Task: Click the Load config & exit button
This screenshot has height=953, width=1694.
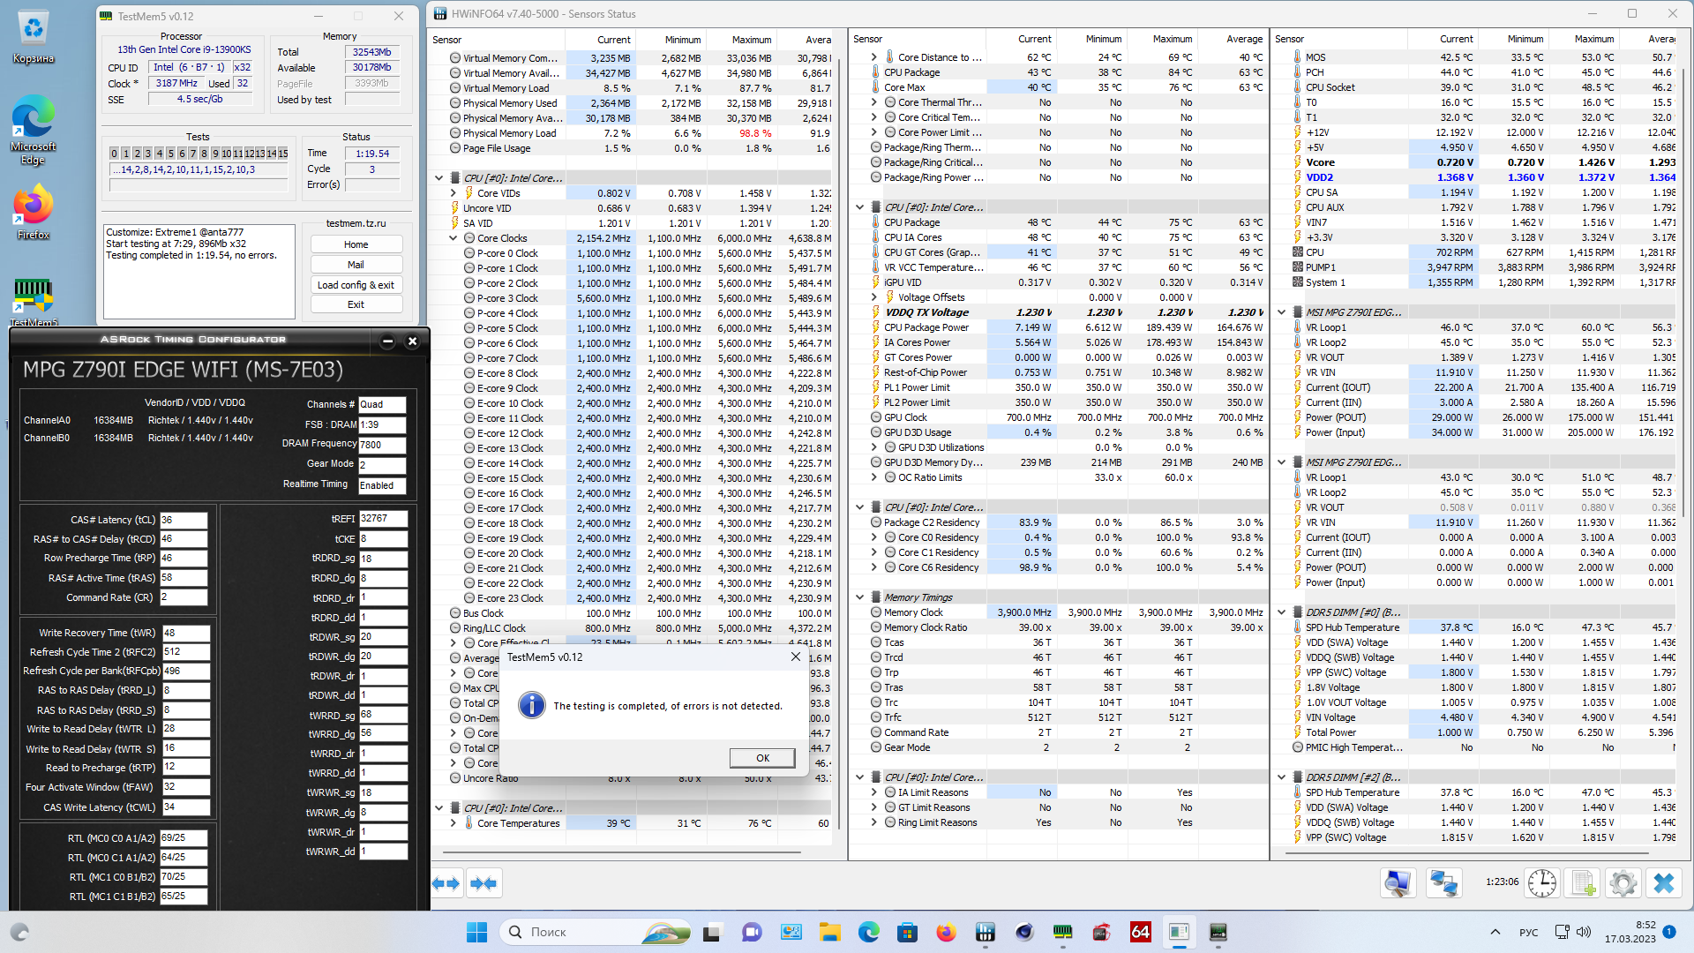Action: click(356, 285)
